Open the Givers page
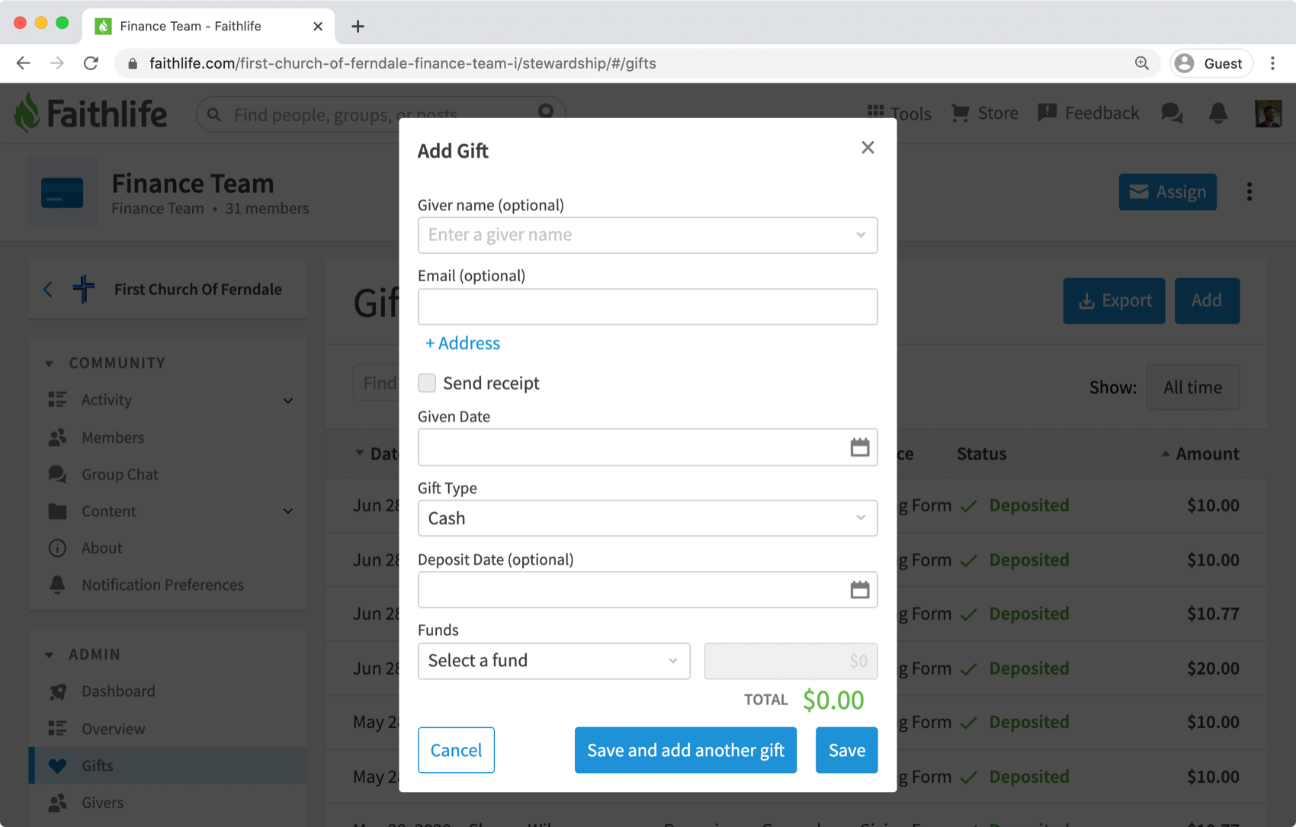 pos(102,803)
